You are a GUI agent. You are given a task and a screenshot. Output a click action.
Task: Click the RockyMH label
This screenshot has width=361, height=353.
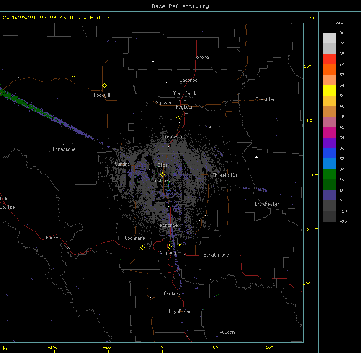103,95
